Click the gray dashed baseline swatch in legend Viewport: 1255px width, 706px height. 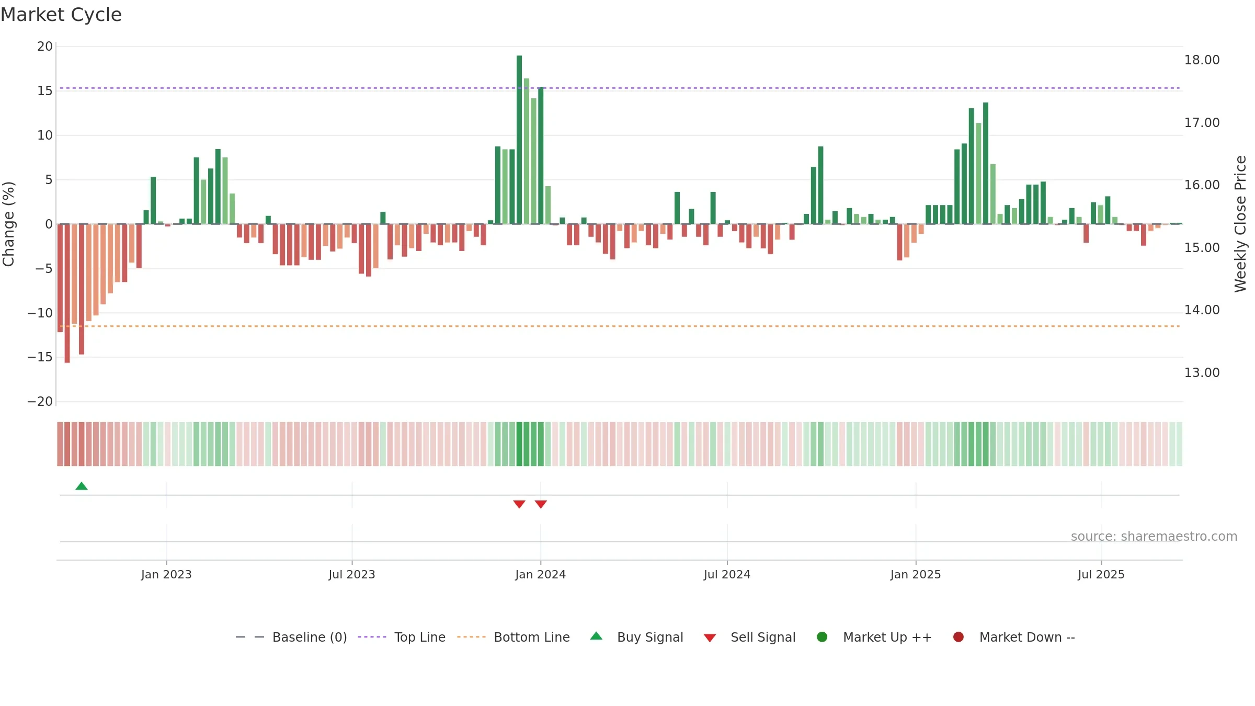(250, 637)
